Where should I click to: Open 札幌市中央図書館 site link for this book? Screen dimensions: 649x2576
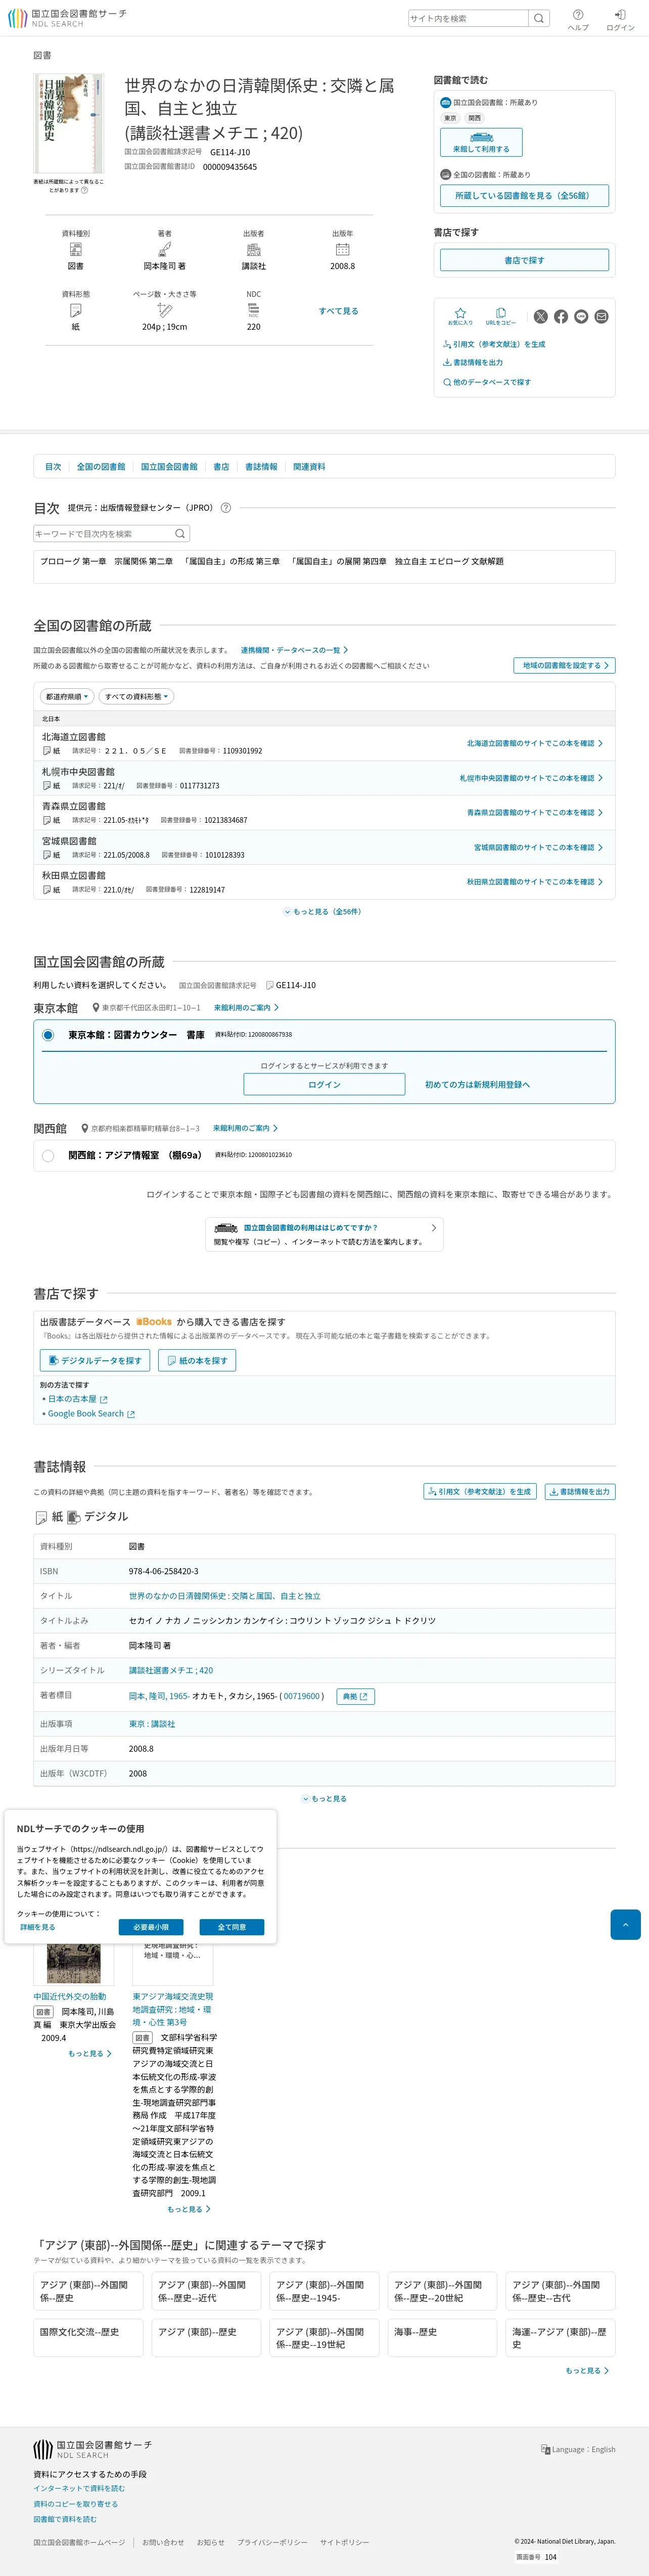coord(531,778)
